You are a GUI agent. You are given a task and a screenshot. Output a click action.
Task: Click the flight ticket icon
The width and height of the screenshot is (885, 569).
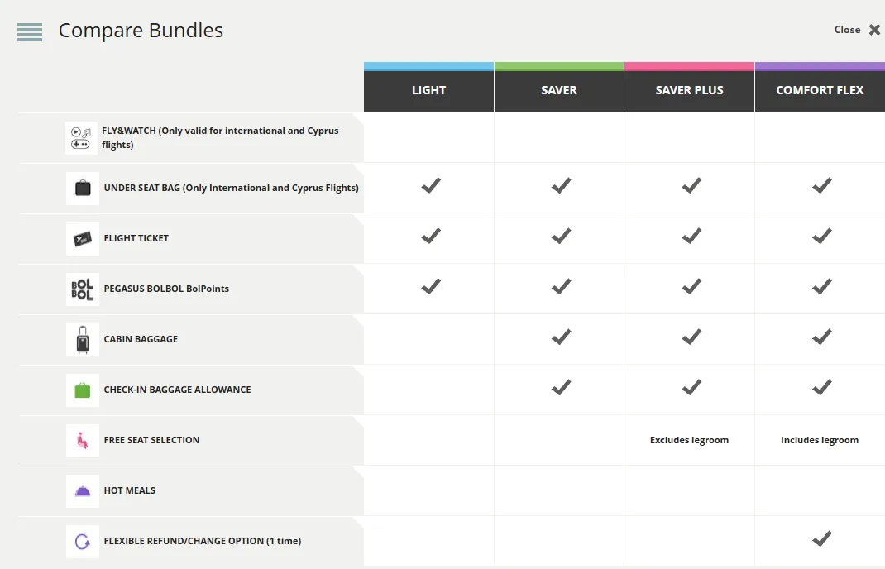(83, 239)
